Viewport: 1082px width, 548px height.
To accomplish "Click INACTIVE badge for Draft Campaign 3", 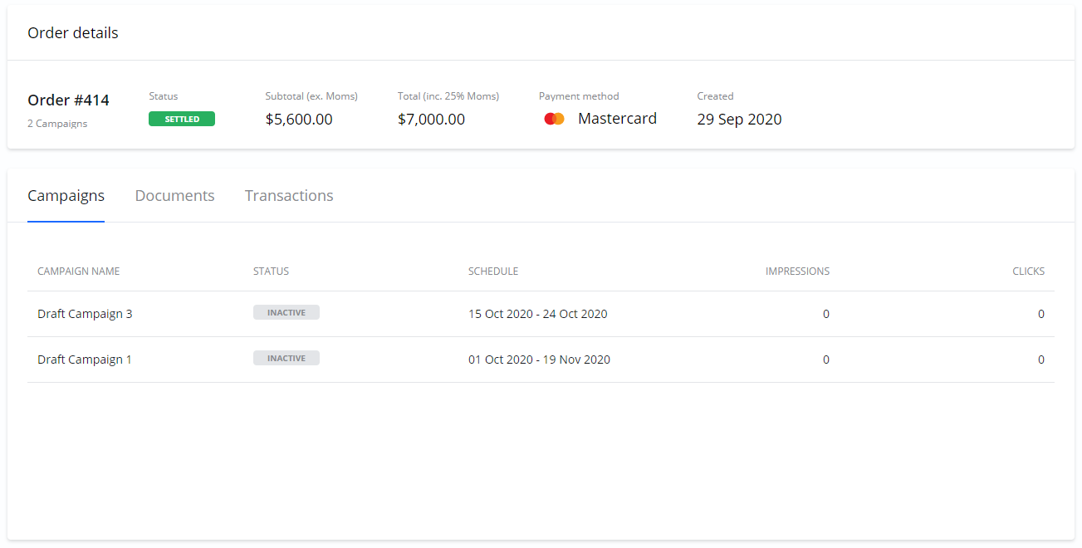I will tap(286, 313).
